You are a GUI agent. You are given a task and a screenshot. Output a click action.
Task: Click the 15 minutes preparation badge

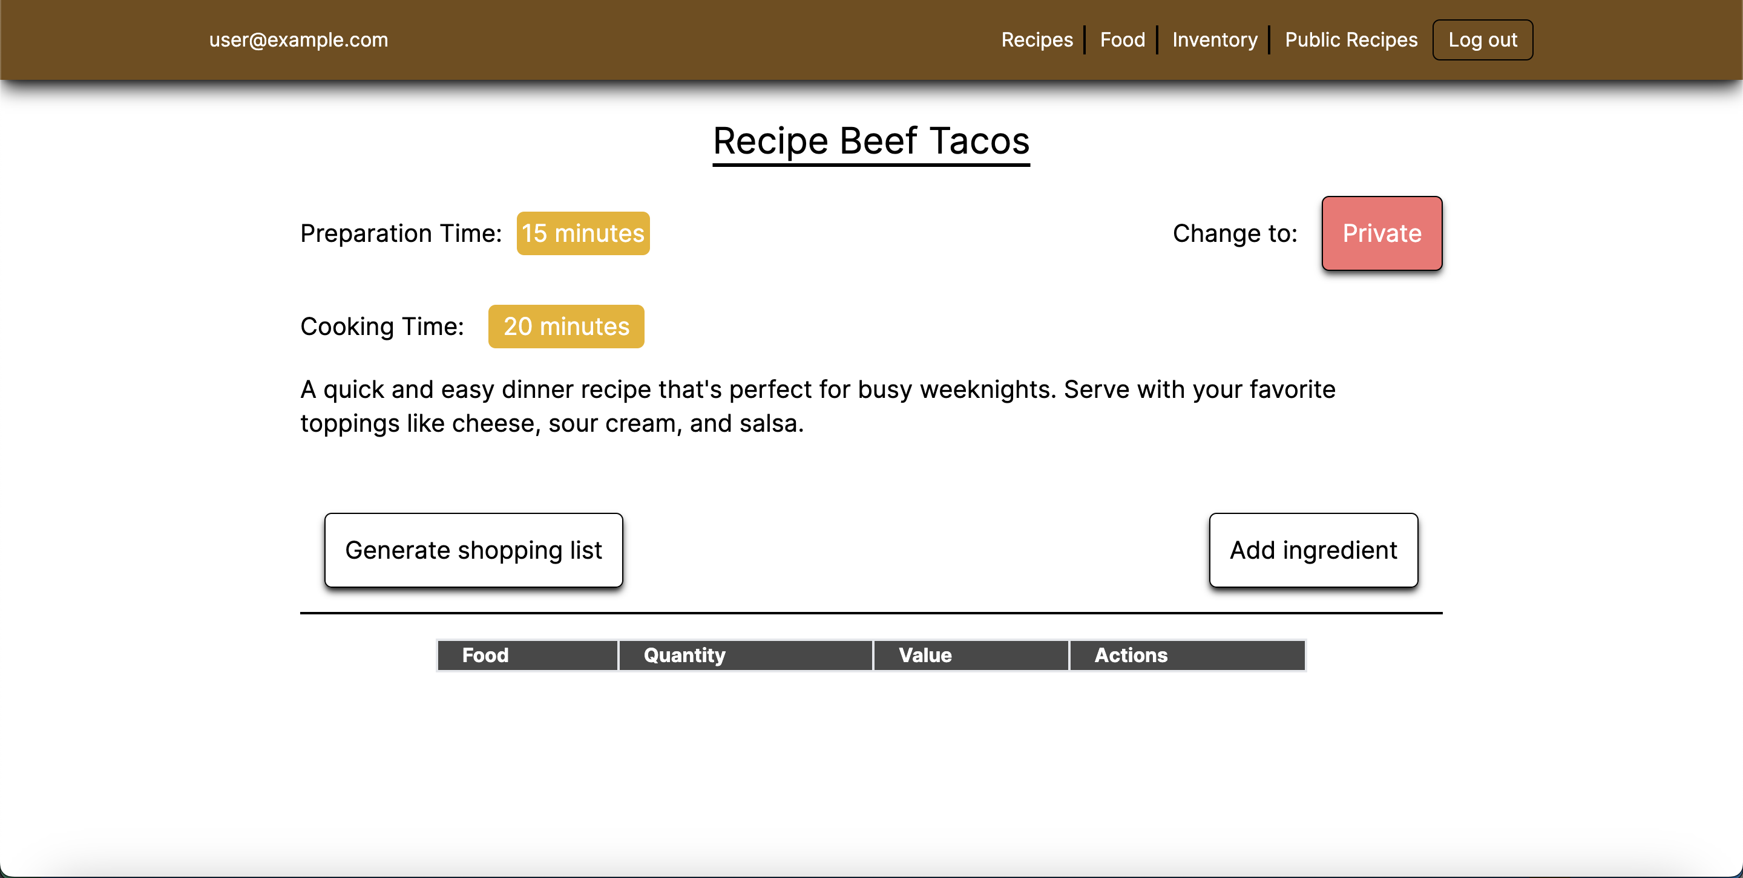pos(582,232)
